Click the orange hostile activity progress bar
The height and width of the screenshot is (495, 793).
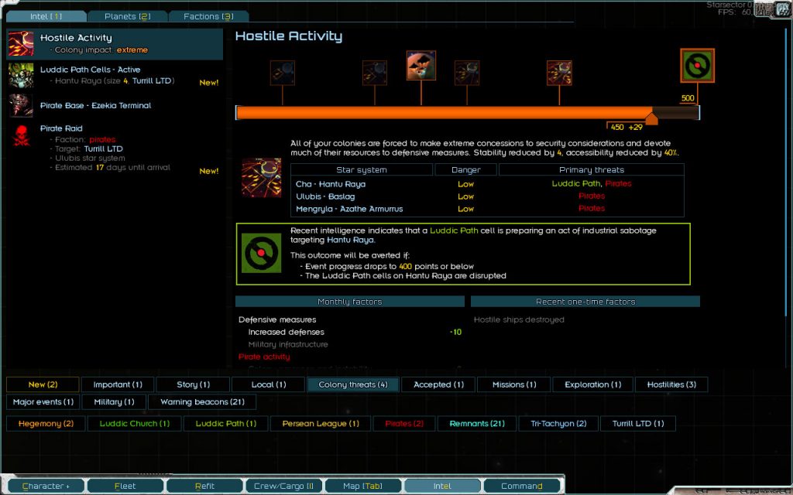441,113
